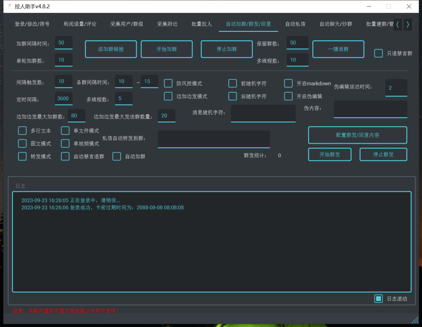
Task: Toggle the 转发模式 checkbox
Action: [x=22, y=157]
